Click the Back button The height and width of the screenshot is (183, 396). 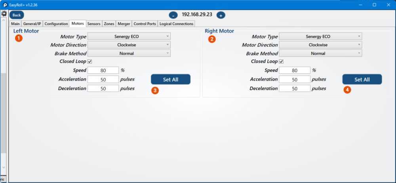(x=17, y=15)
